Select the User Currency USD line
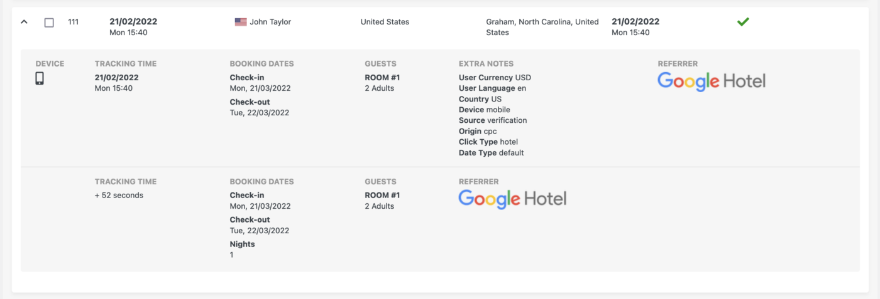The height and width of the screenshot is (299, 880). point(495,78)
